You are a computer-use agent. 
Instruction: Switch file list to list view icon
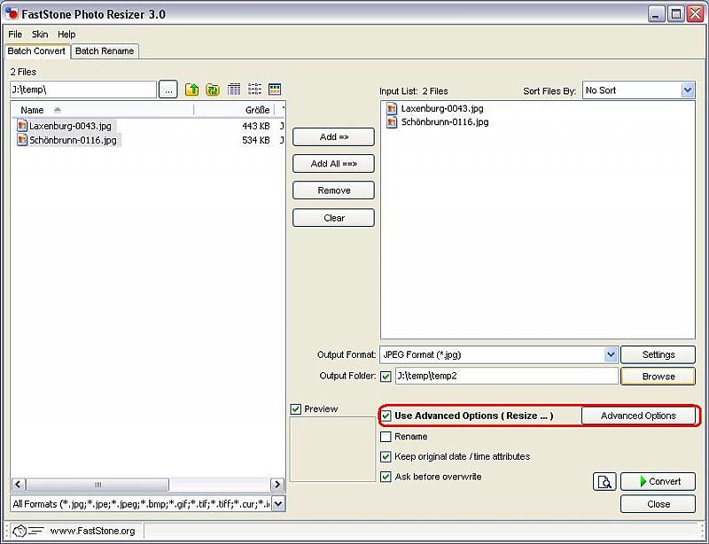[x=255, y=89]
